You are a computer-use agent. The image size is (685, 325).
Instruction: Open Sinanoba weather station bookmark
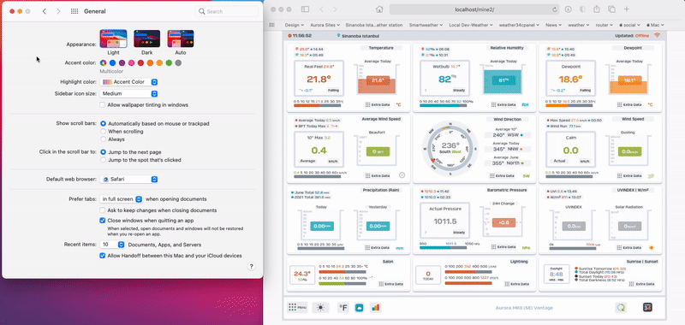click(x=373, y=25)
